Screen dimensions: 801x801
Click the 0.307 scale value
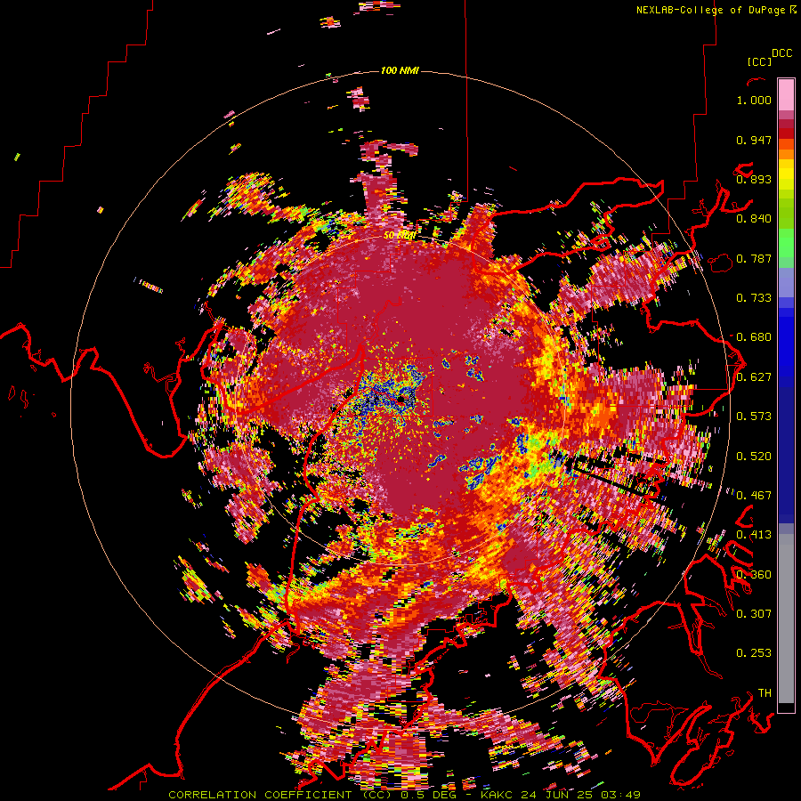[x=754, y=613]
